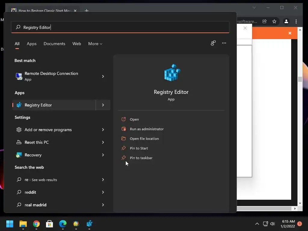Viewport: 308px width, 231px height.
Task: Open the three-dot search options menu
Action: (x=224, y=43)
